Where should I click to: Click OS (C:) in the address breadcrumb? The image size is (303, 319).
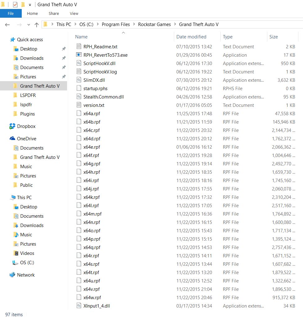coord(86,24)
